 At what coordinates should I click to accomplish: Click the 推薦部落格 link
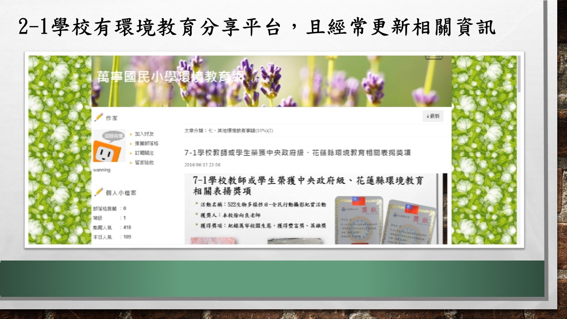coord(147,144)
